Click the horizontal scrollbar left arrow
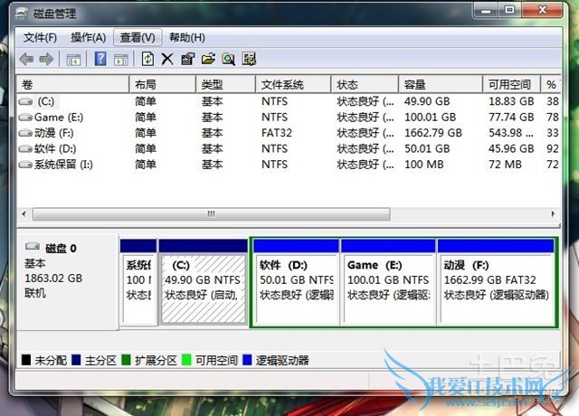Viewport: 579px width, 416px height. [x=24, y=213]
